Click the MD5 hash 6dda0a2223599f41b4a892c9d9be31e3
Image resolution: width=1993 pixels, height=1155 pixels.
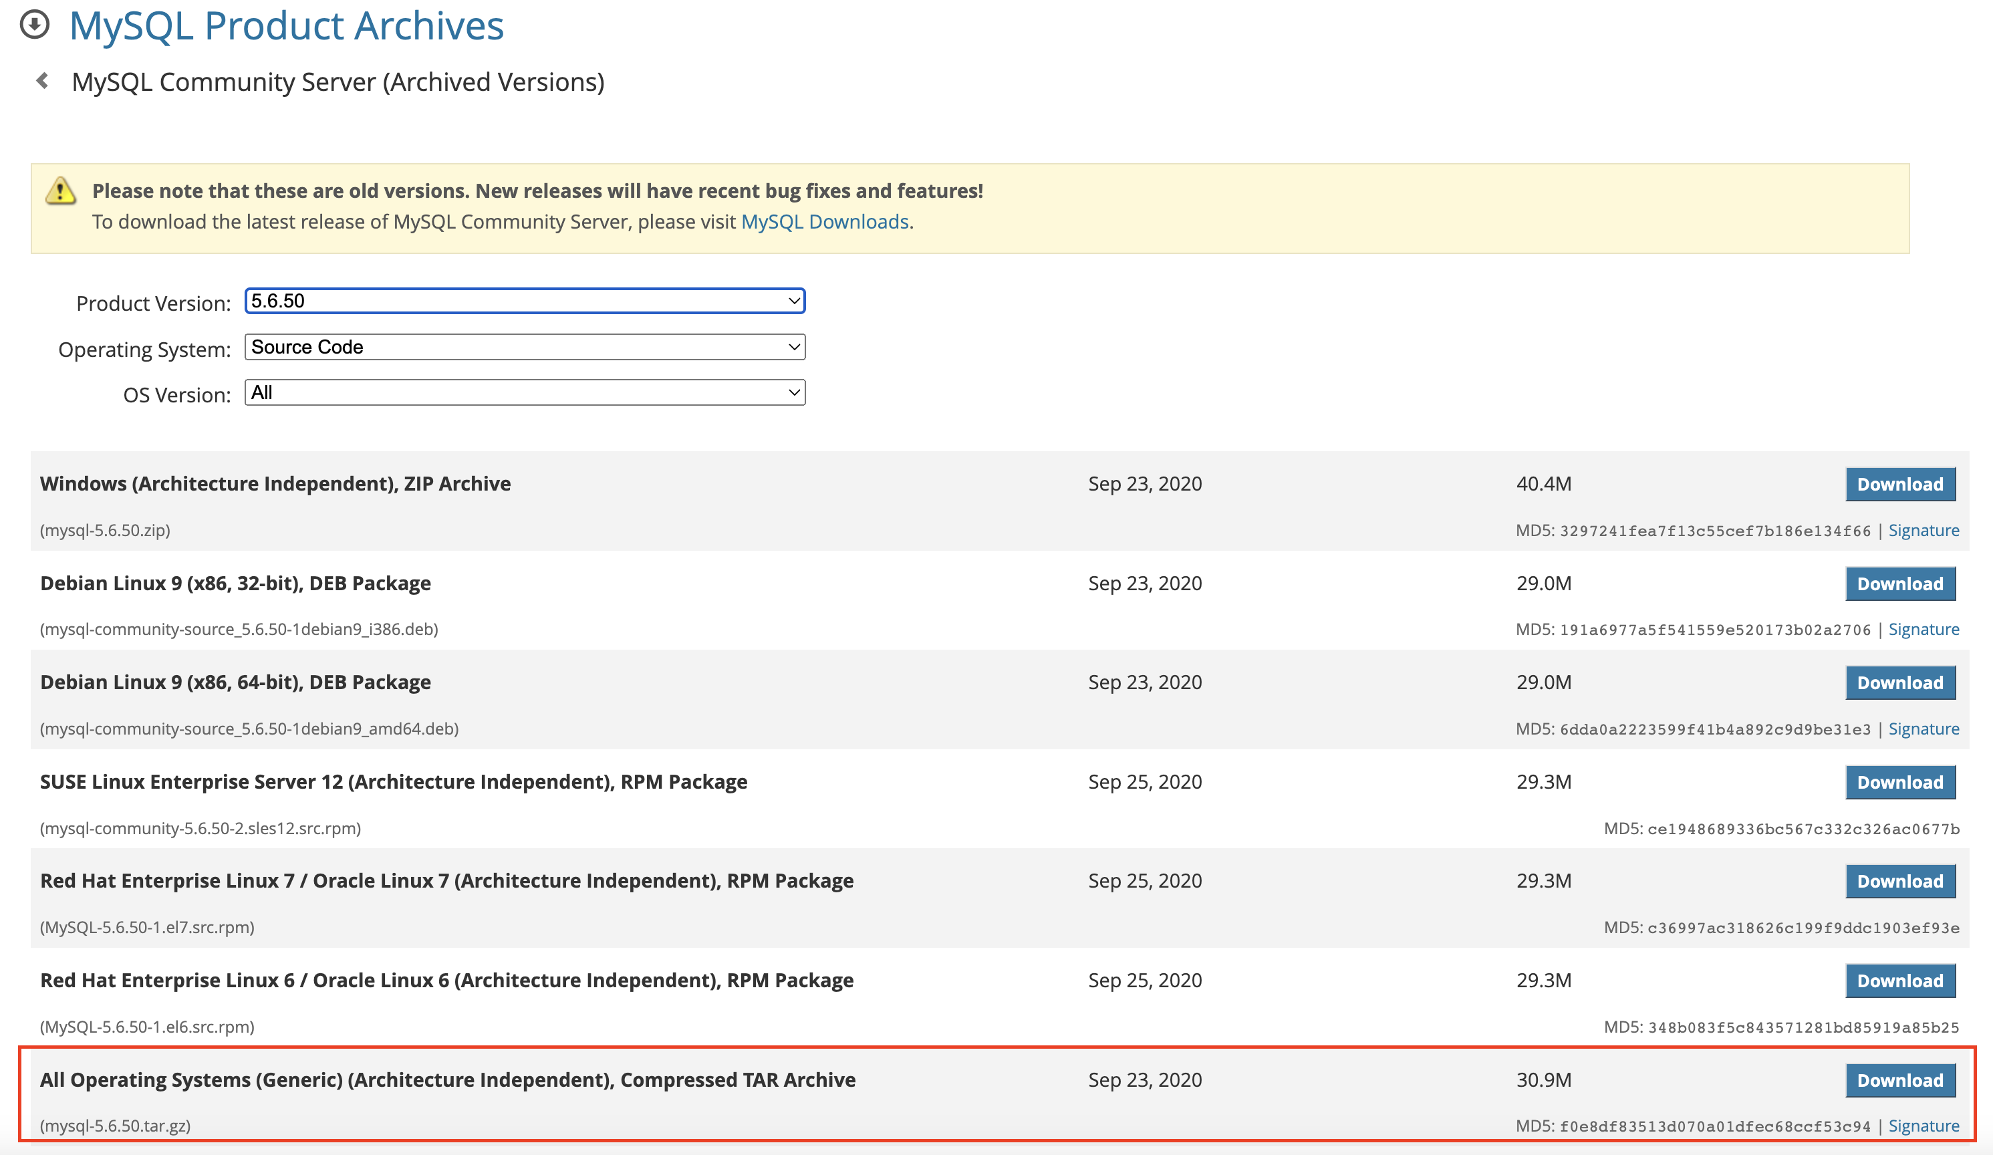1714,729
